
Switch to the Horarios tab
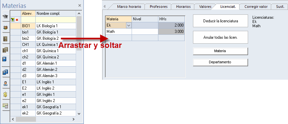pyautogui.click(x=183, y=7)
